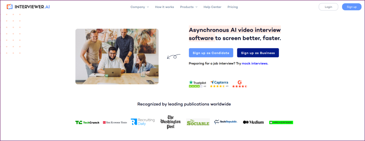Click the G2 rating badge

click(x=240, y=84)
